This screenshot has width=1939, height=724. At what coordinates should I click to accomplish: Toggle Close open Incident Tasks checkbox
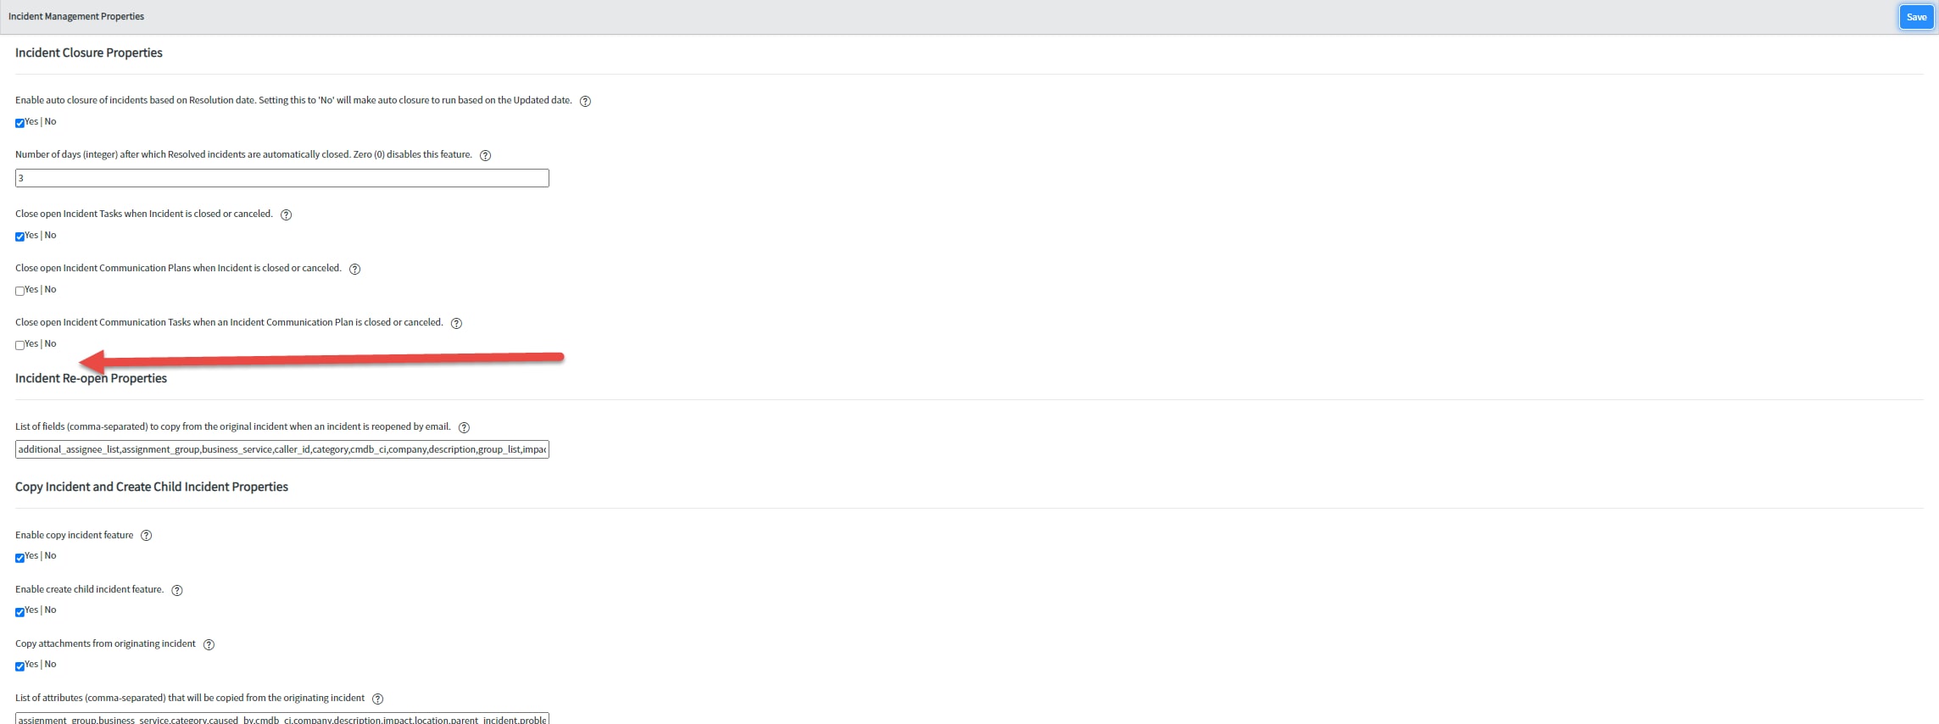(20, 237)
